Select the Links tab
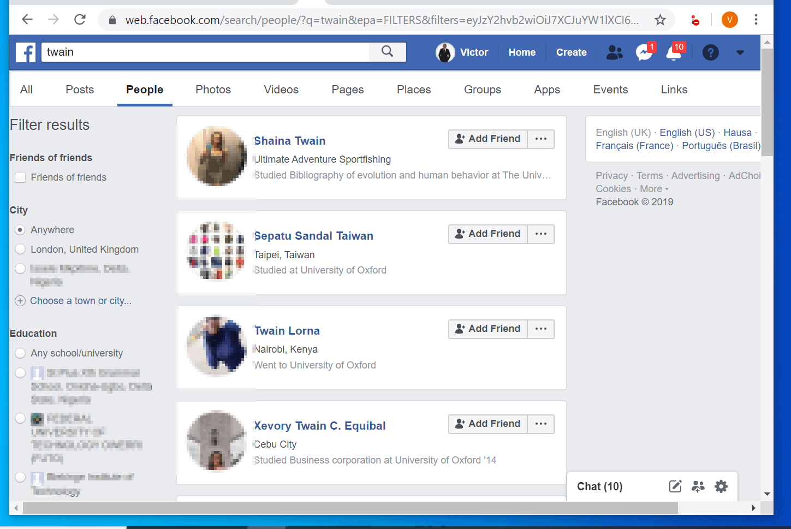791x529 pixels. click(674, 90)
